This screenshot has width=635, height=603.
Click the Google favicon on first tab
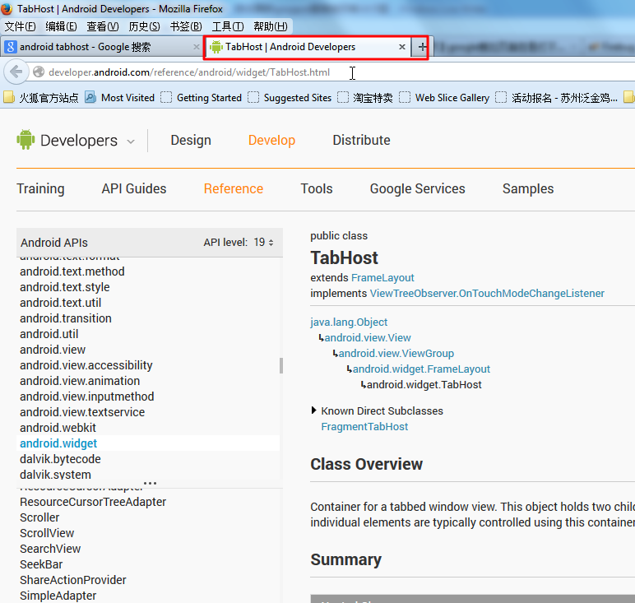pos(11,47)
